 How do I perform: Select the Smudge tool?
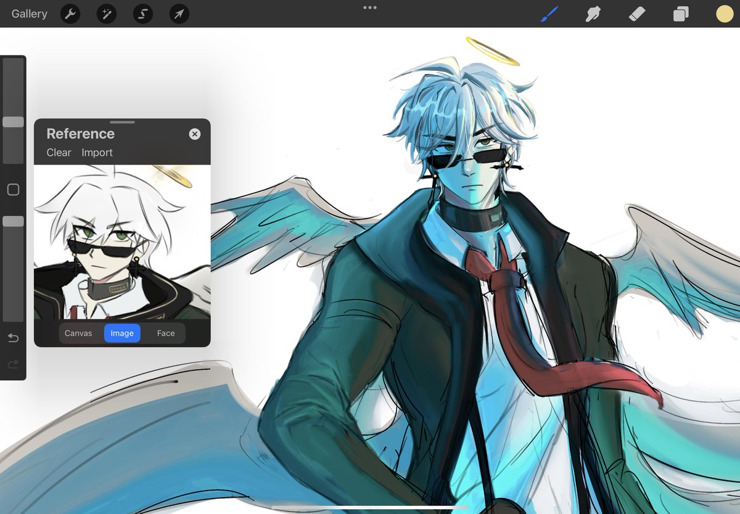point(593,14)
